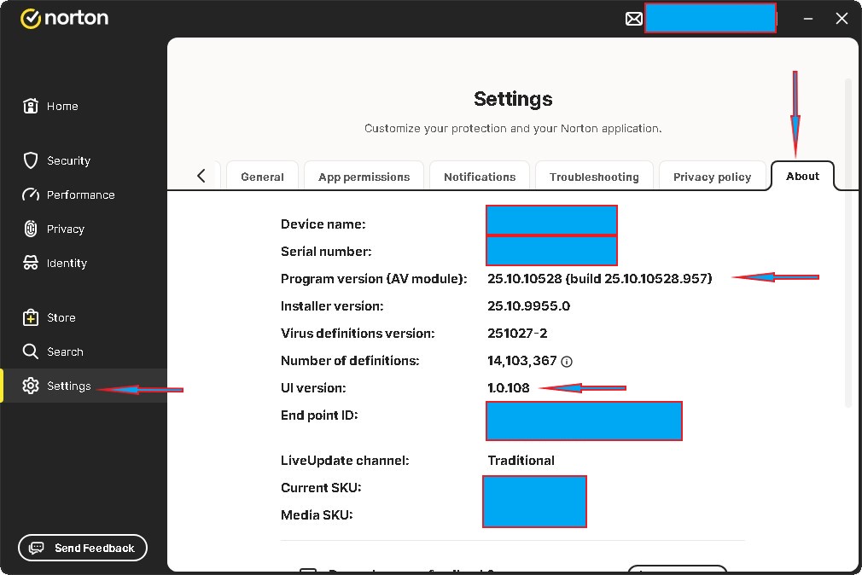This screenshot has height=575, width=862.
Task: Open the Troubleshooting tab
Action: pos(594,177)
